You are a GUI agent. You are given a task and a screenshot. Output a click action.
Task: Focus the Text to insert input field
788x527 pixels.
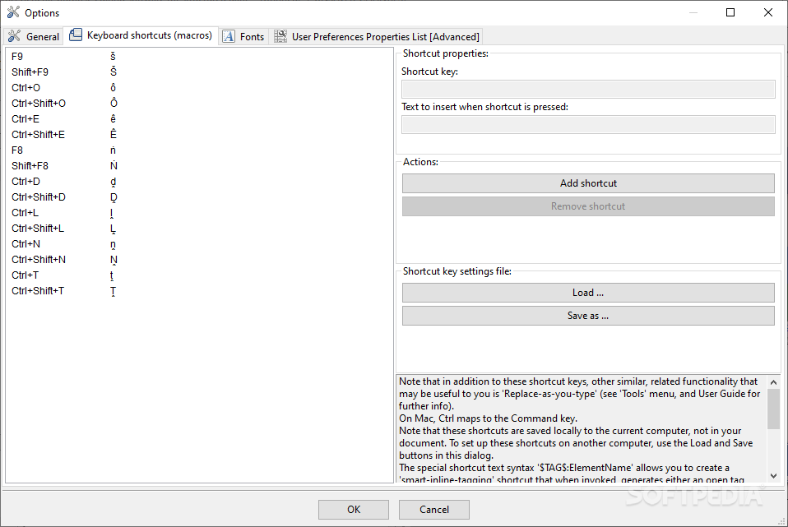(x=588, y=125)
